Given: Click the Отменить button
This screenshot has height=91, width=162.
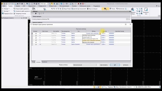Looking at the screenshot, I should click(x=126, y=65).
